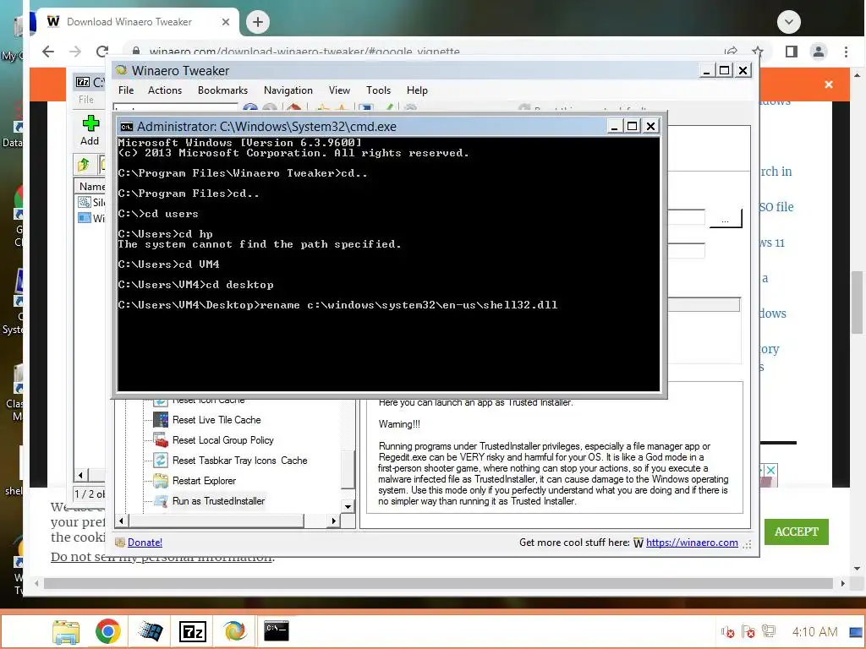Open Navigation menu in Winaero Tweaker
This screenshot has width=866, height=649.
288,90
